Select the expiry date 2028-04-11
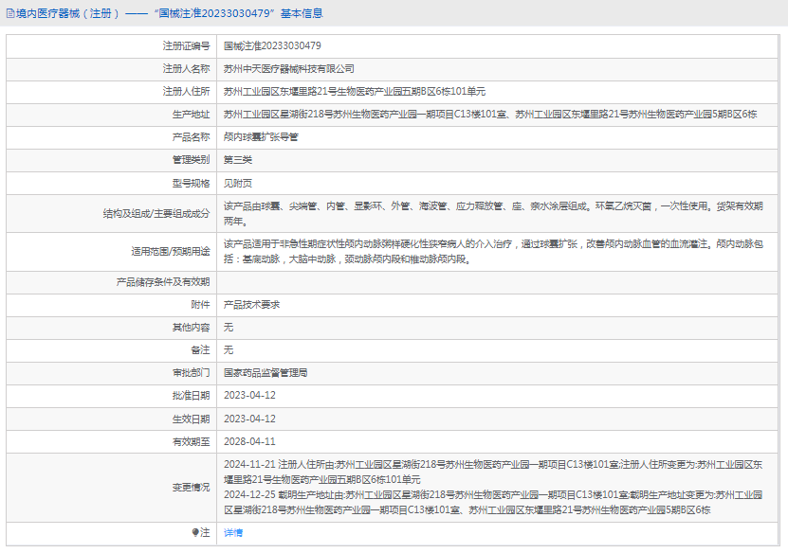This screenshot has width=788, height=553. (x=249, y=441)
